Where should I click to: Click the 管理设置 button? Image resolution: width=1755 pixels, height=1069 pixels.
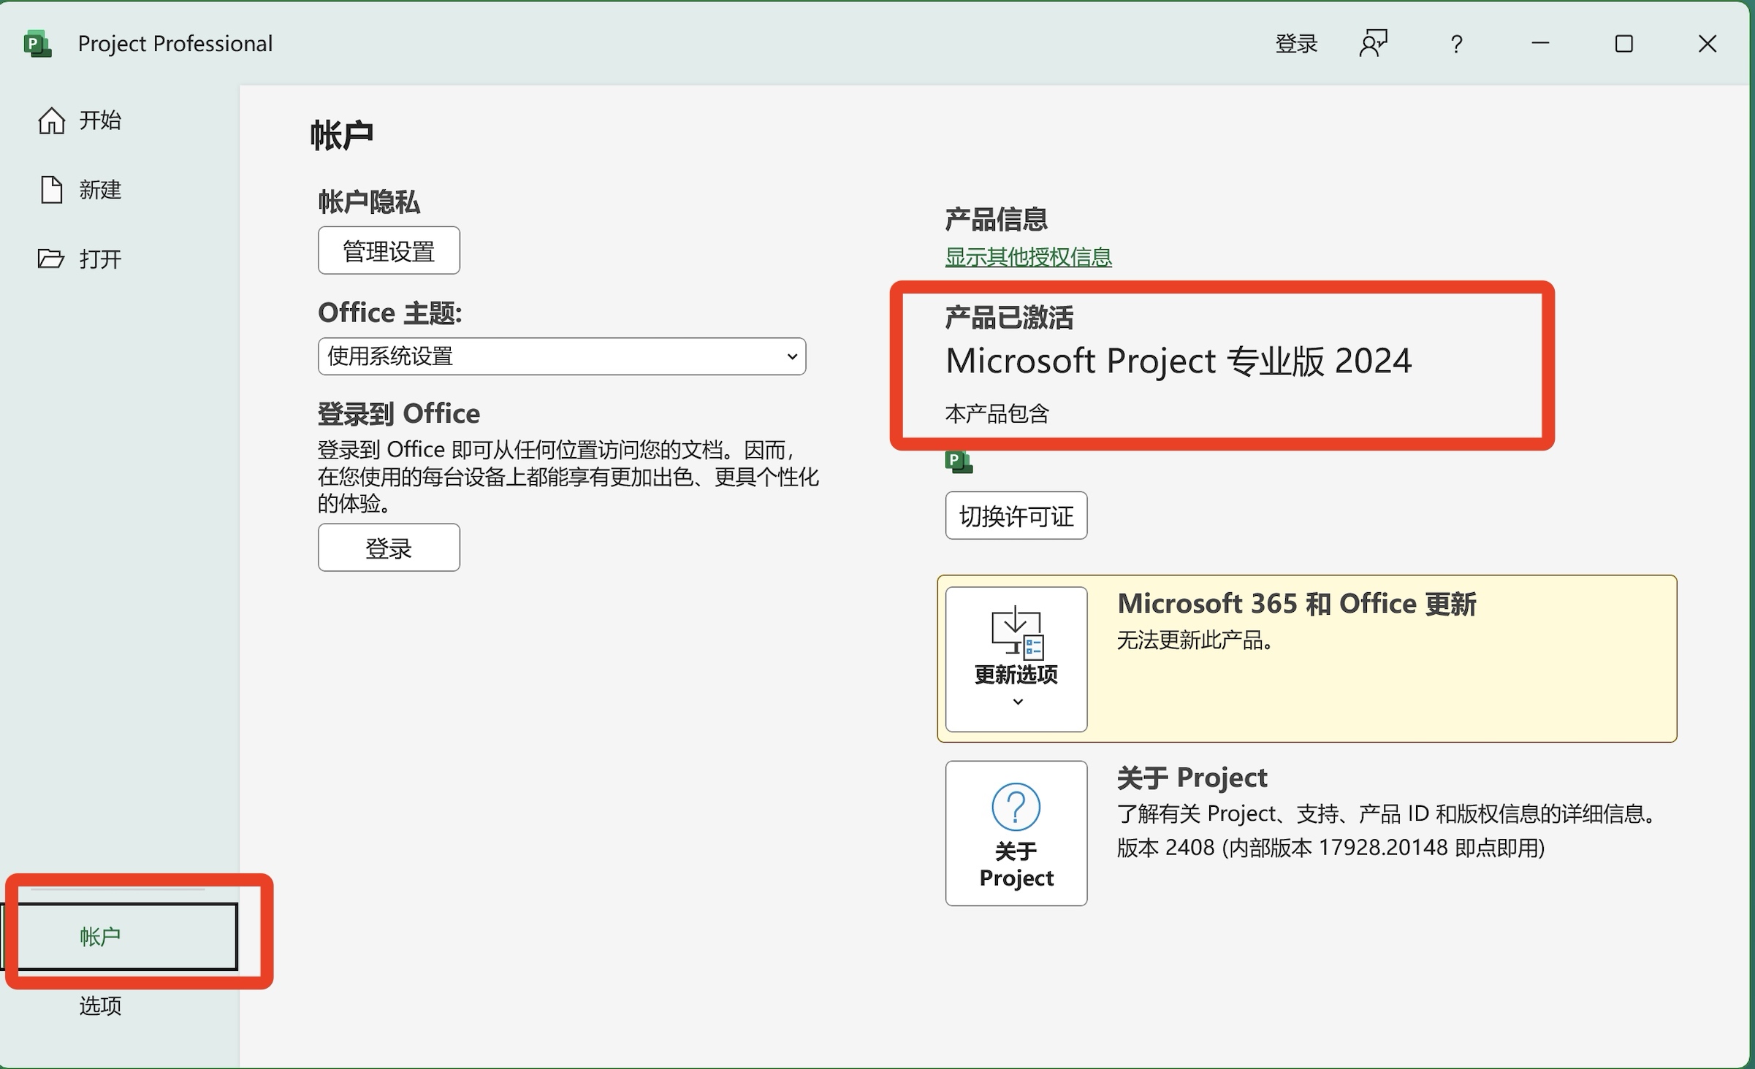[x=388, y=250]
